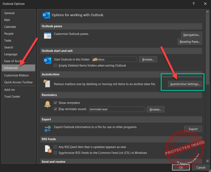Open the Trust Center category
Viewport: 211px width, 172px height.
pyautogui.click(x=18, y=96)
